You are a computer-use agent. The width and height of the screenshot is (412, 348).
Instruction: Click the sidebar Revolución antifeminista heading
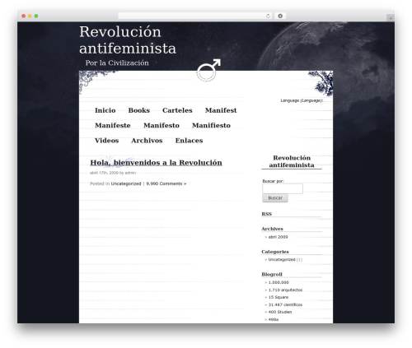pos(292,161)
